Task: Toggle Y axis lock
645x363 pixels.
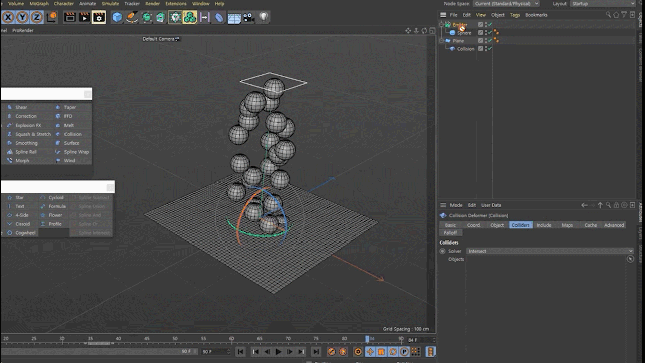Action: (x=22, y=18)
